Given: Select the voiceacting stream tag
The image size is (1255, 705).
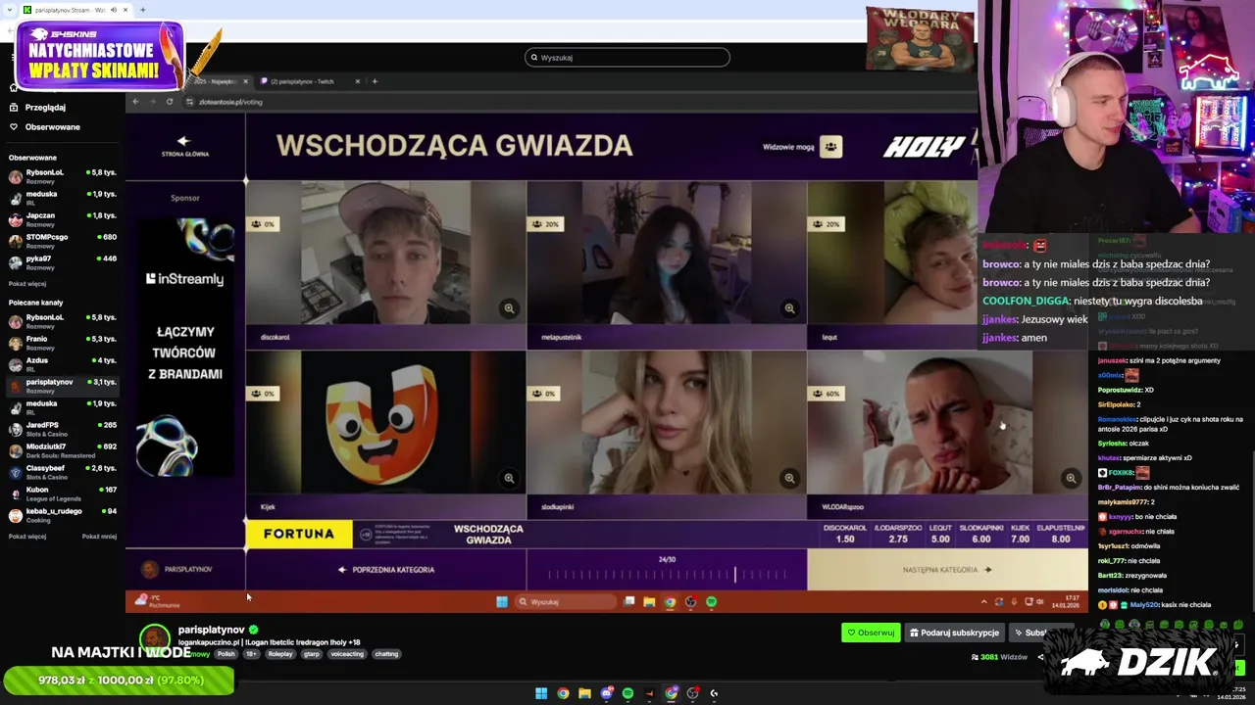Looking at the screenshot, I should (x=347, y=654).
